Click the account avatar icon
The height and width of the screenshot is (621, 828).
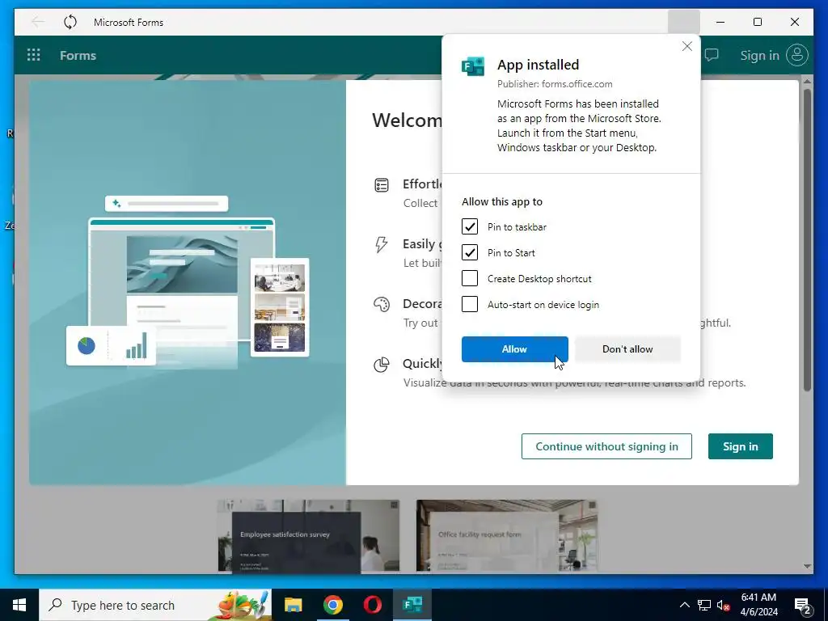click(x=796, y=55)
